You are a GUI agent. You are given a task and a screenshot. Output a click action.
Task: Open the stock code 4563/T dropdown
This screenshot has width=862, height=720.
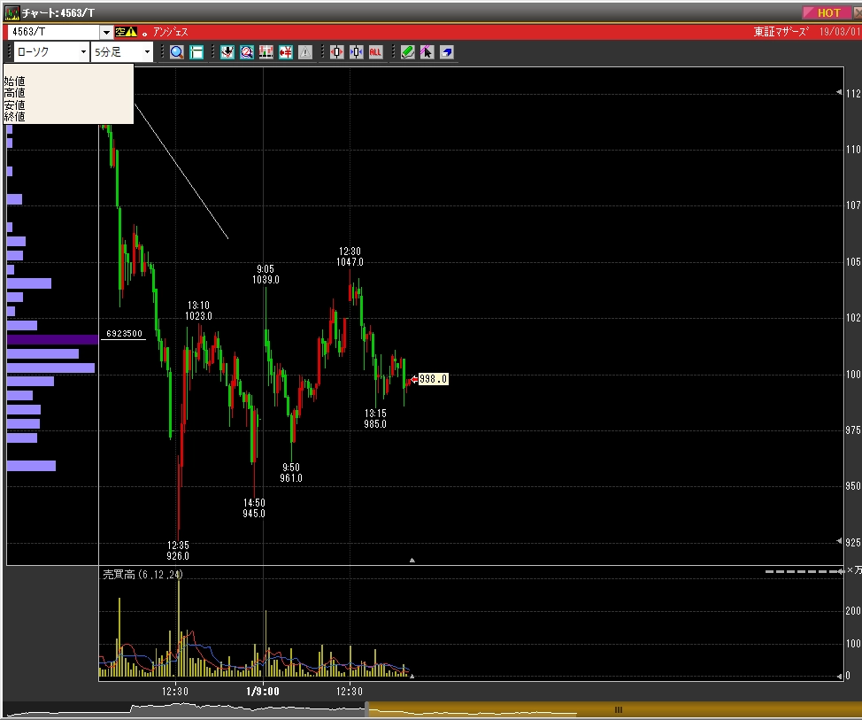pyautogui.click(x=107, y=33)
